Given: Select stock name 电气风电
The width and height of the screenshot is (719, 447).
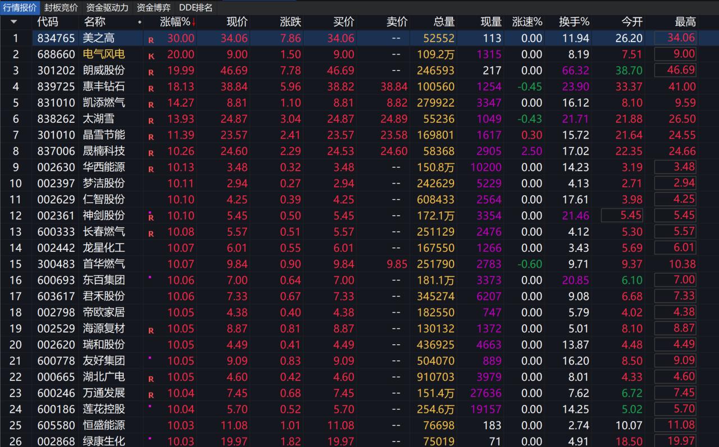Looking at the screenshot, I should (x=104, y=54).
